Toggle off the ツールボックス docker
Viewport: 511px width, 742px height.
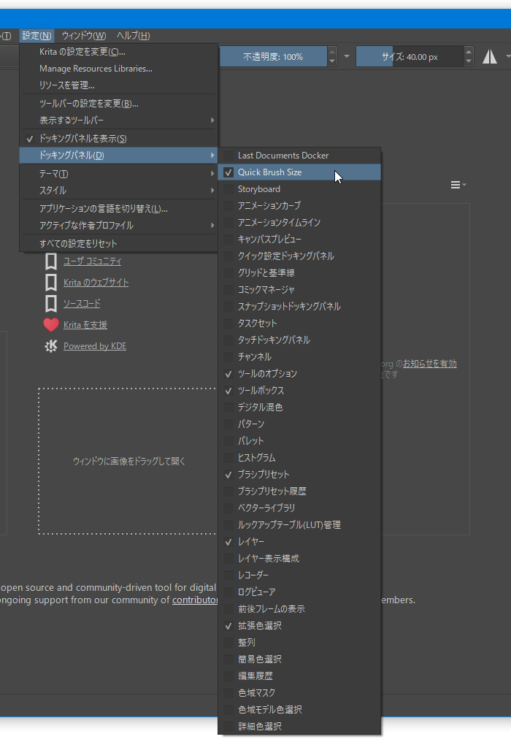point(299,391)
